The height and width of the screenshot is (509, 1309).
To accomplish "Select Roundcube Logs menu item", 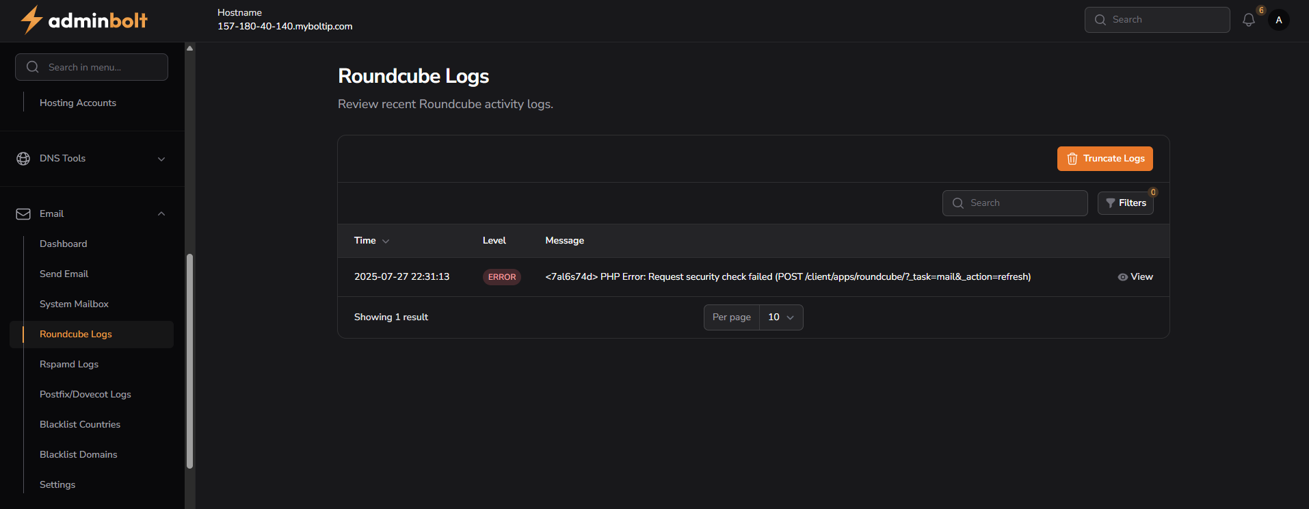I will pyautogui.click(x=92, y=335).
